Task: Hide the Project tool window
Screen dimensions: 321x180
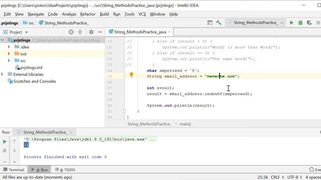Action: (100, 32)
